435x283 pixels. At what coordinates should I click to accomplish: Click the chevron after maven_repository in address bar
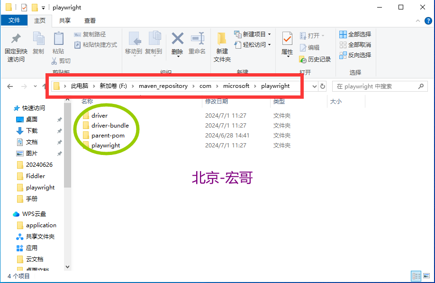click(193, 86)
